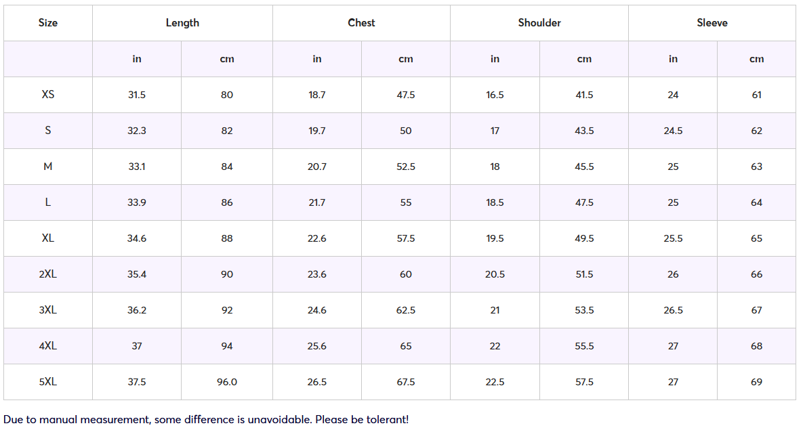
Task: Click the Size column header
Action: (x=48, y=23)
